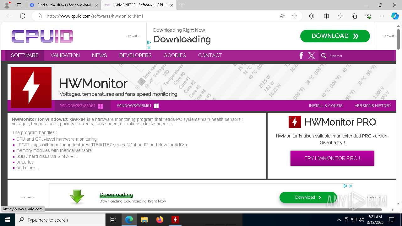Click the 'Downloading' headline in top ad
Image resolution: width=402 pixels, height=226 pixels.
coord(182,39)
